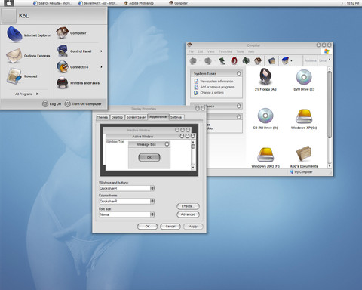Toggle the Folders toolbar icon in Computer window
The image size is (362, 290).
271,60
